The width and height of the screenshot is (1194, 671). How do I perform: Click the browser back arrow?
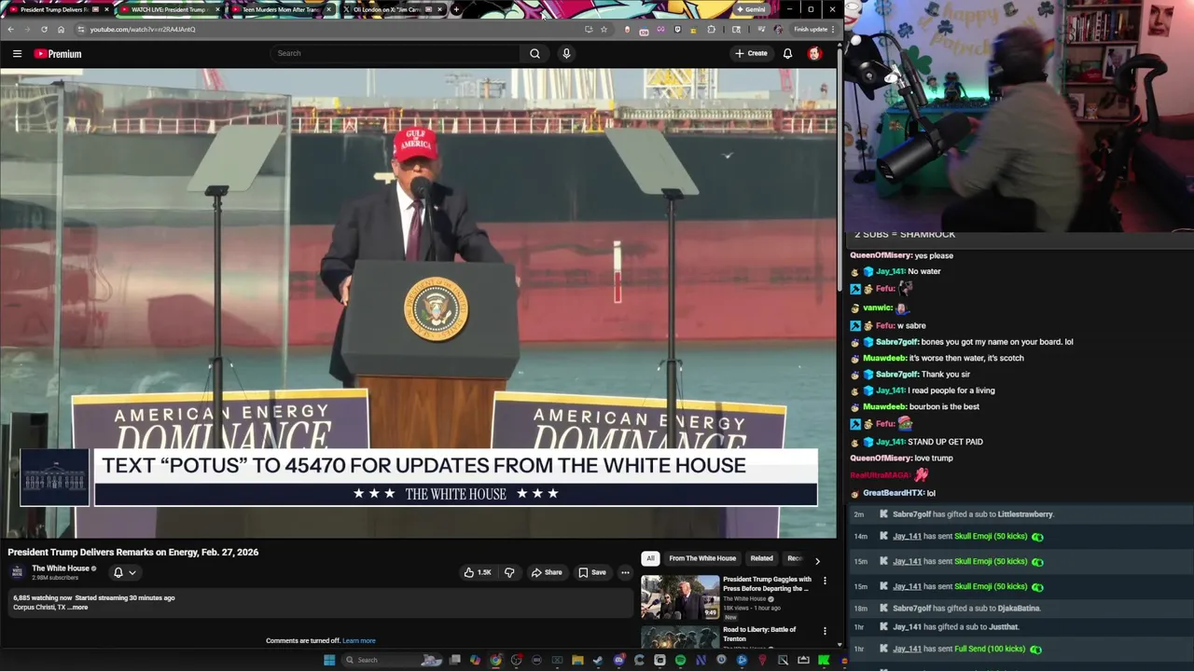[x=10, y=29]
